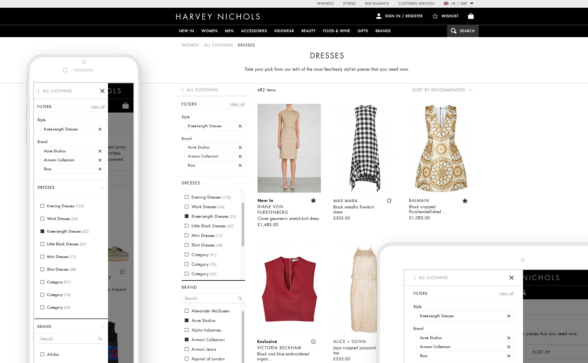588x363 pixels.
Task: Remove Knee-Length Dresses filter on tablet mockup
Action: coord(509,316)
